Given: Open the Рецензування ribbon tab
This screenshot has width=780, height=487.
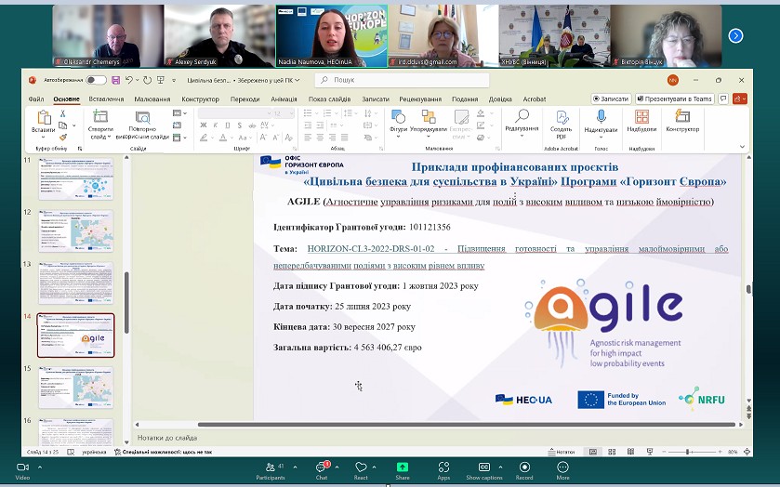Looking at the screenshot, I should point(420,99).
